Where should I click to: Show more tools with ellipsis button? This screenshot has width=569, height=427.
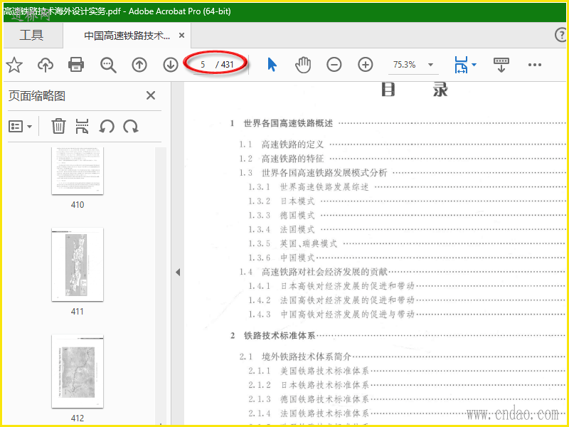click(x=535, y=65)
